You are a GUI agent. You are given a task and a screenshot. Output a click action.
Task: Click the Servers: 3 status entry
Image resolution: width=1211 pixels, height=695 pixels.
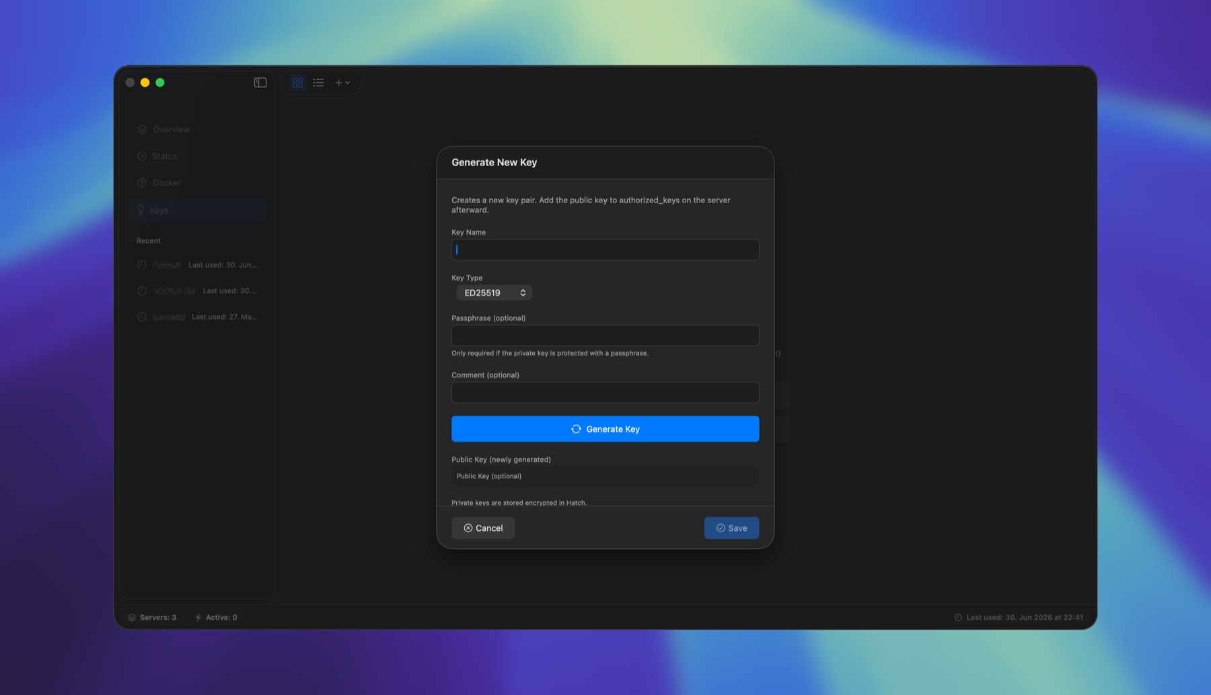(153, 618)
